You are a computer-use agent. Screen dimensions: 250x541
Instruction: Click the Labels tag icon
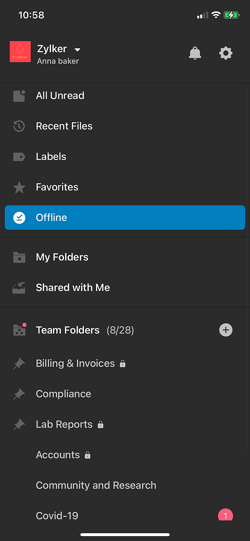coord(19,157)
